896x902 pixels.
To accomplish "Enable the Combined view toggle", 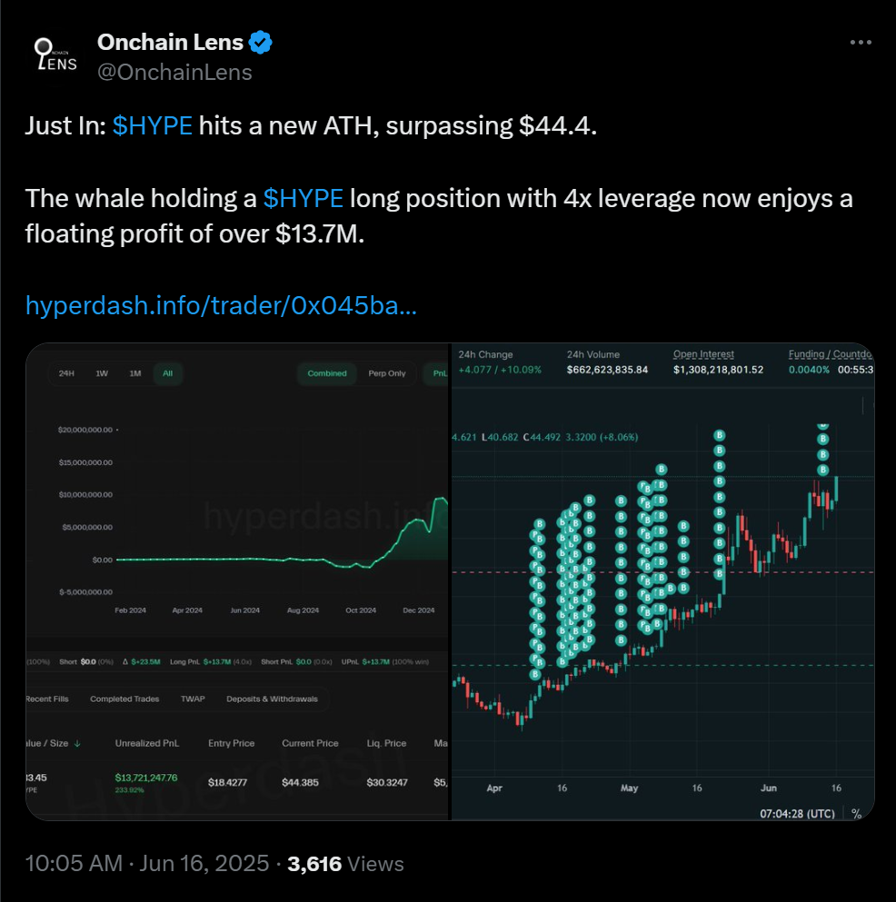I will pyautogui.click(x=326, y=373).
